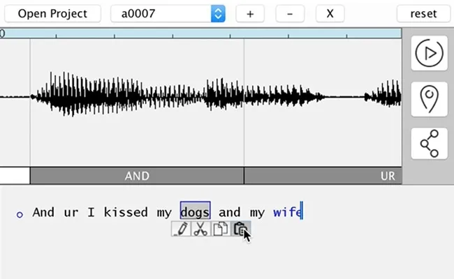Select the UR segment label

pos(388,176)
